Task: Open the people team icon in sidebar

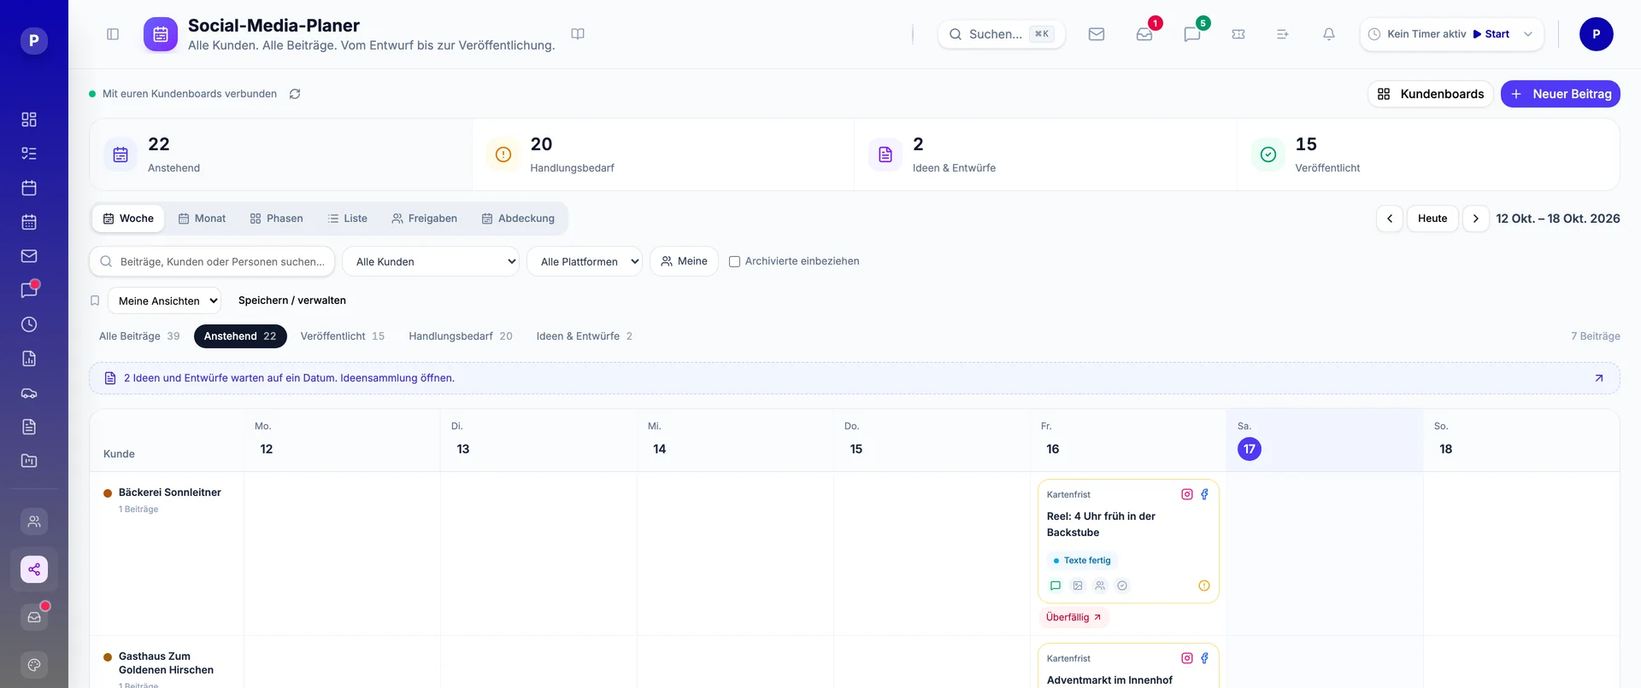Action: pyautogui.click(x=34, y=522)
